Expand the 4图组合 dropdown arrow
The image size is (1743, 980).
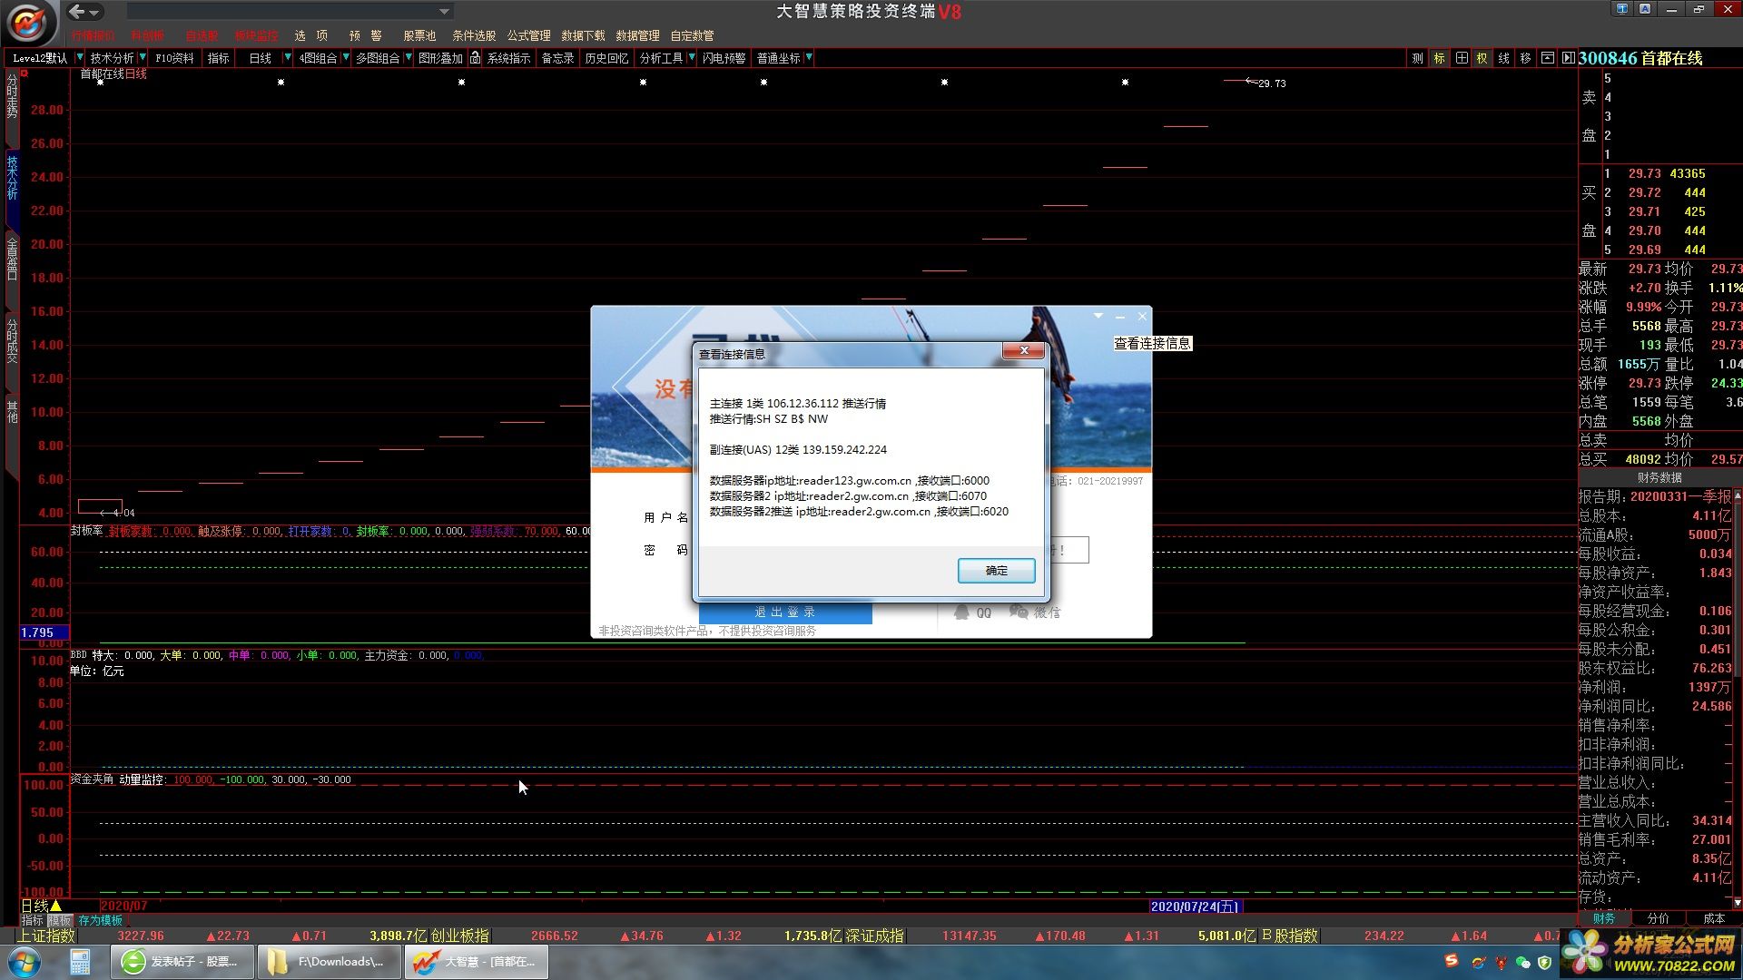[346, 57]
